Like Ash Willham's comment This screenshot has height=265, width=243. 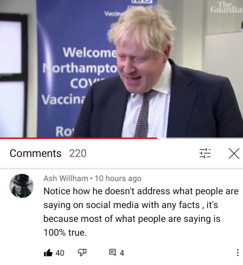click(48, 253)
